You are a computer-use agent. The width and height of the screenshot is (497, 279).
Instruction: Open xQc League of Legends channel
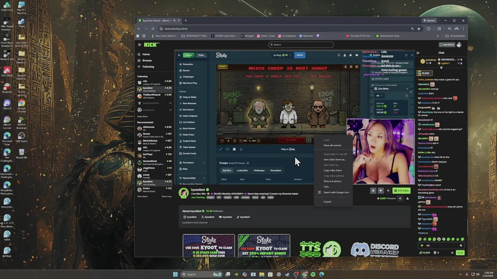click(x=155, y=83)
